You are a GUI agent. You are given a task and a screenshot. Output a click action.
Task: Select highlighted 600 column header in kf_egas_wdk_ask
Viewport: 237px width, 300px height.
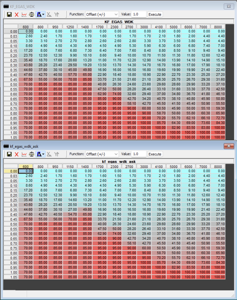click(x=26, y=166)
